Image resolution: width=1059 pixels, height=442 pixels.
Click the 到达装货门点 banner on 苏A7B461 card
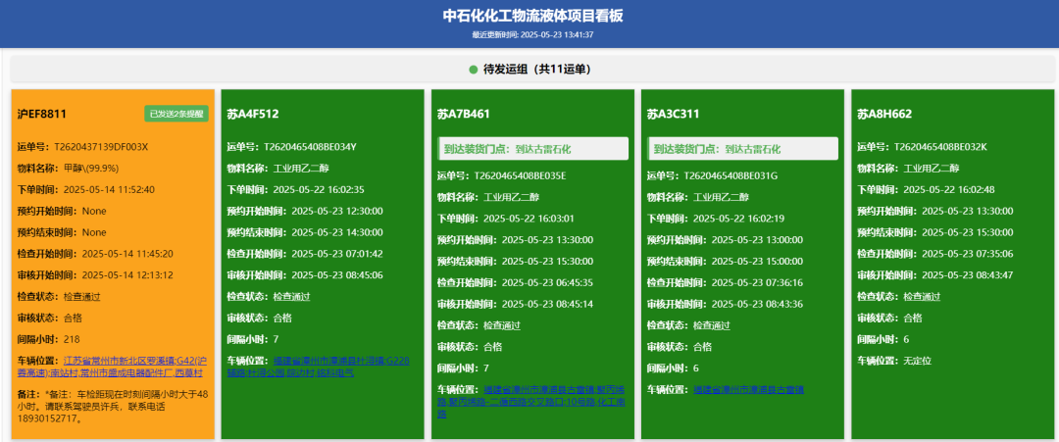pos(532,149)
